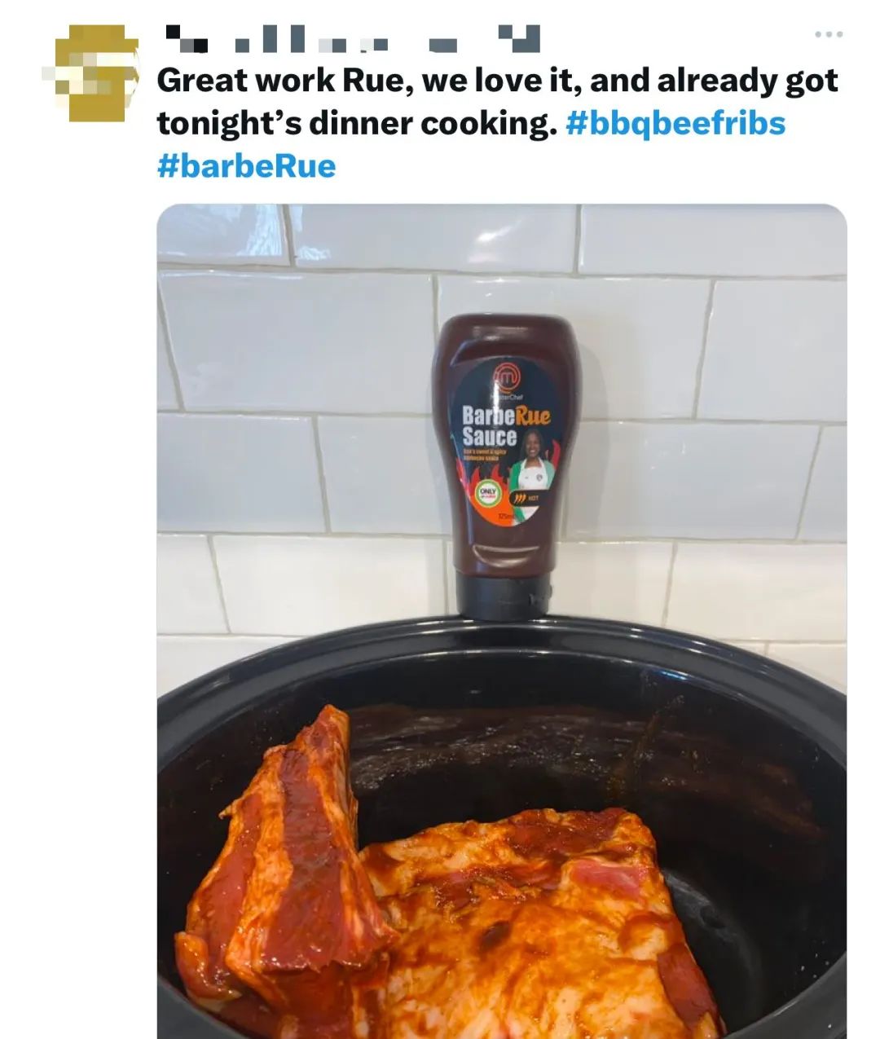Image resolution: width=880 pixels, height=1039 pixels.
Task: Open the poster's pixelated profile avatar
Action: coord(90,73)
